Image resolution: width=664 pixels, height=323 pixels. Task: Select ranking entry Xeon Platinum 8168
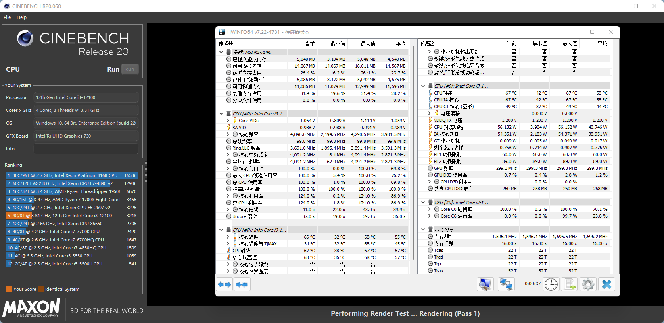point(72,175)
